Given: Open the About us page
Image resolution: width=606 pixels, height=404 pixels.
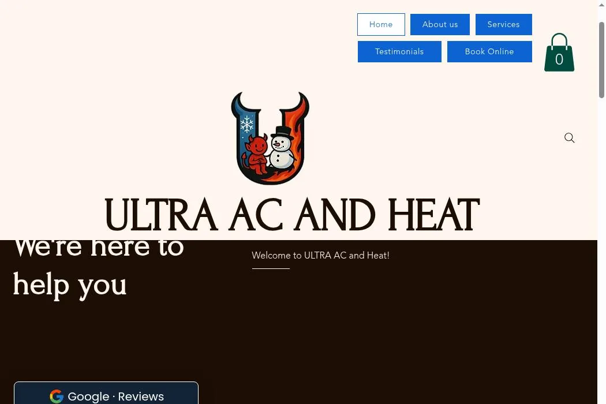Looking at the screenshot, I should (440, 24).
